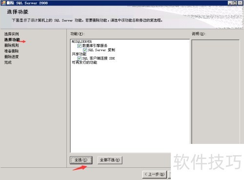Click the SQL 客户端连接 SDK label
This screenshot has width=244, height=180.
coord(99,59)
